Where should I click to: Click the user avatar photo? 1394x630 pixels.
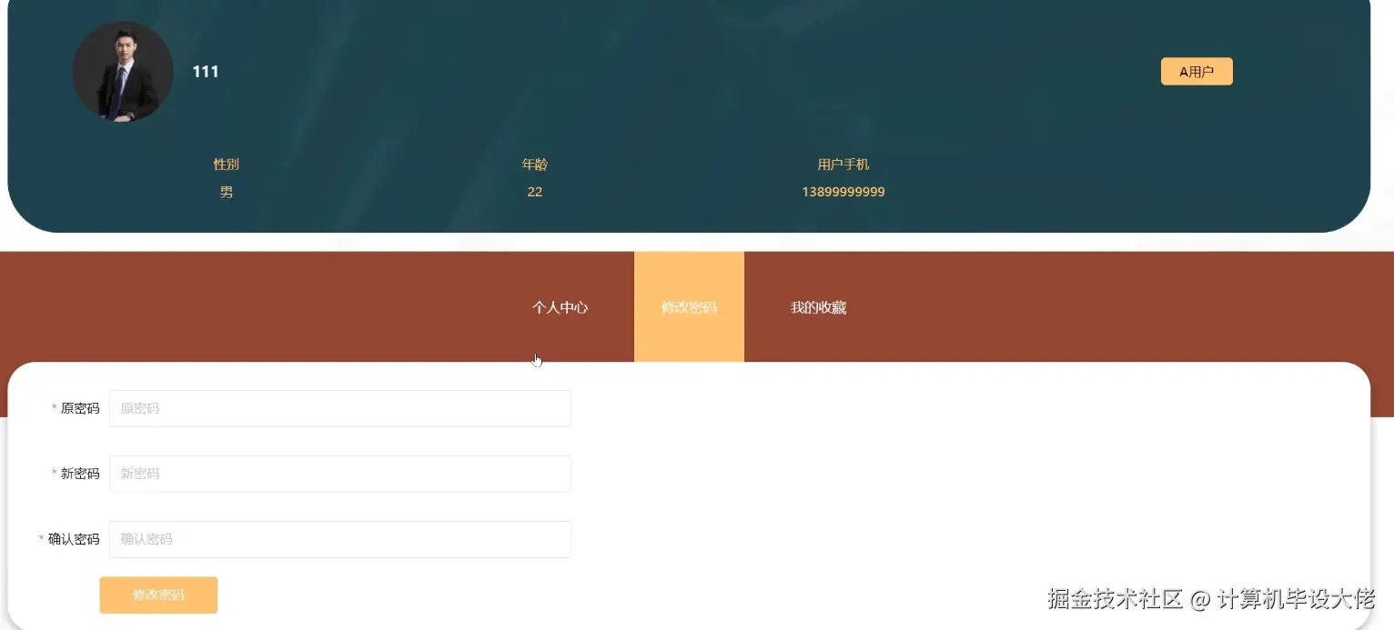click(x=123, y=71)
